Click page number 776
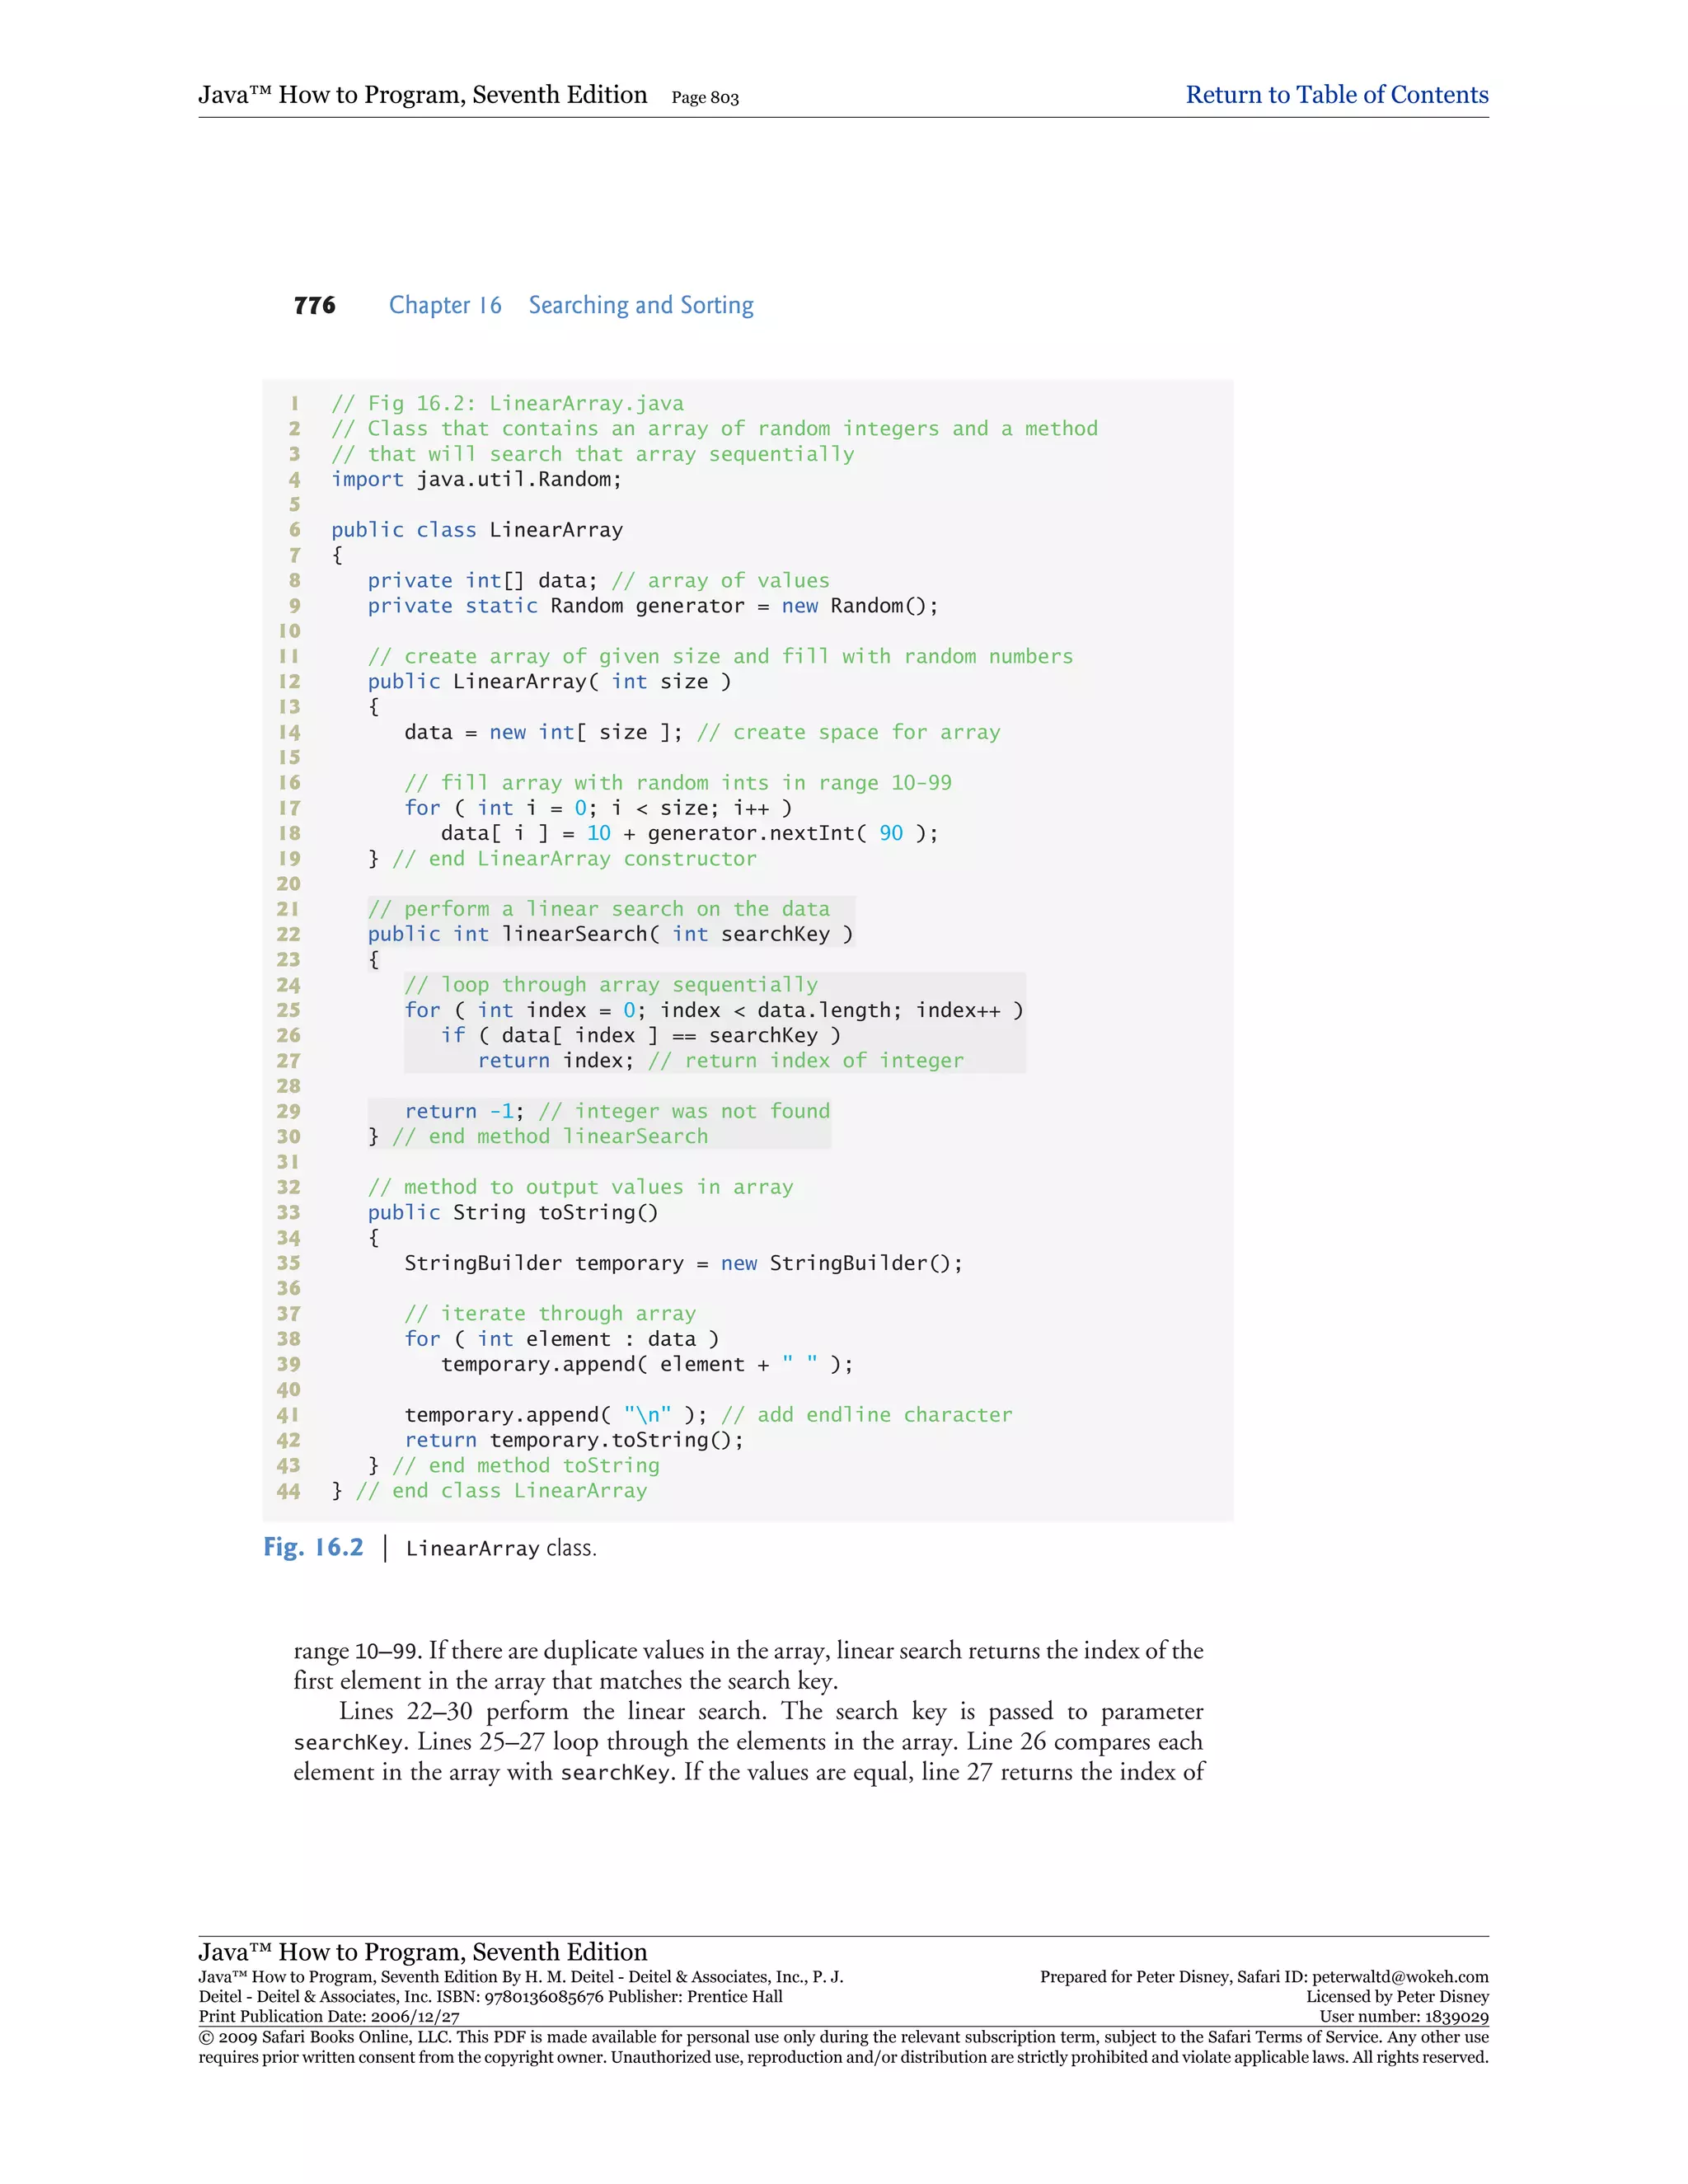This screenshot has height=2184, width=1688. click(314, 305)
